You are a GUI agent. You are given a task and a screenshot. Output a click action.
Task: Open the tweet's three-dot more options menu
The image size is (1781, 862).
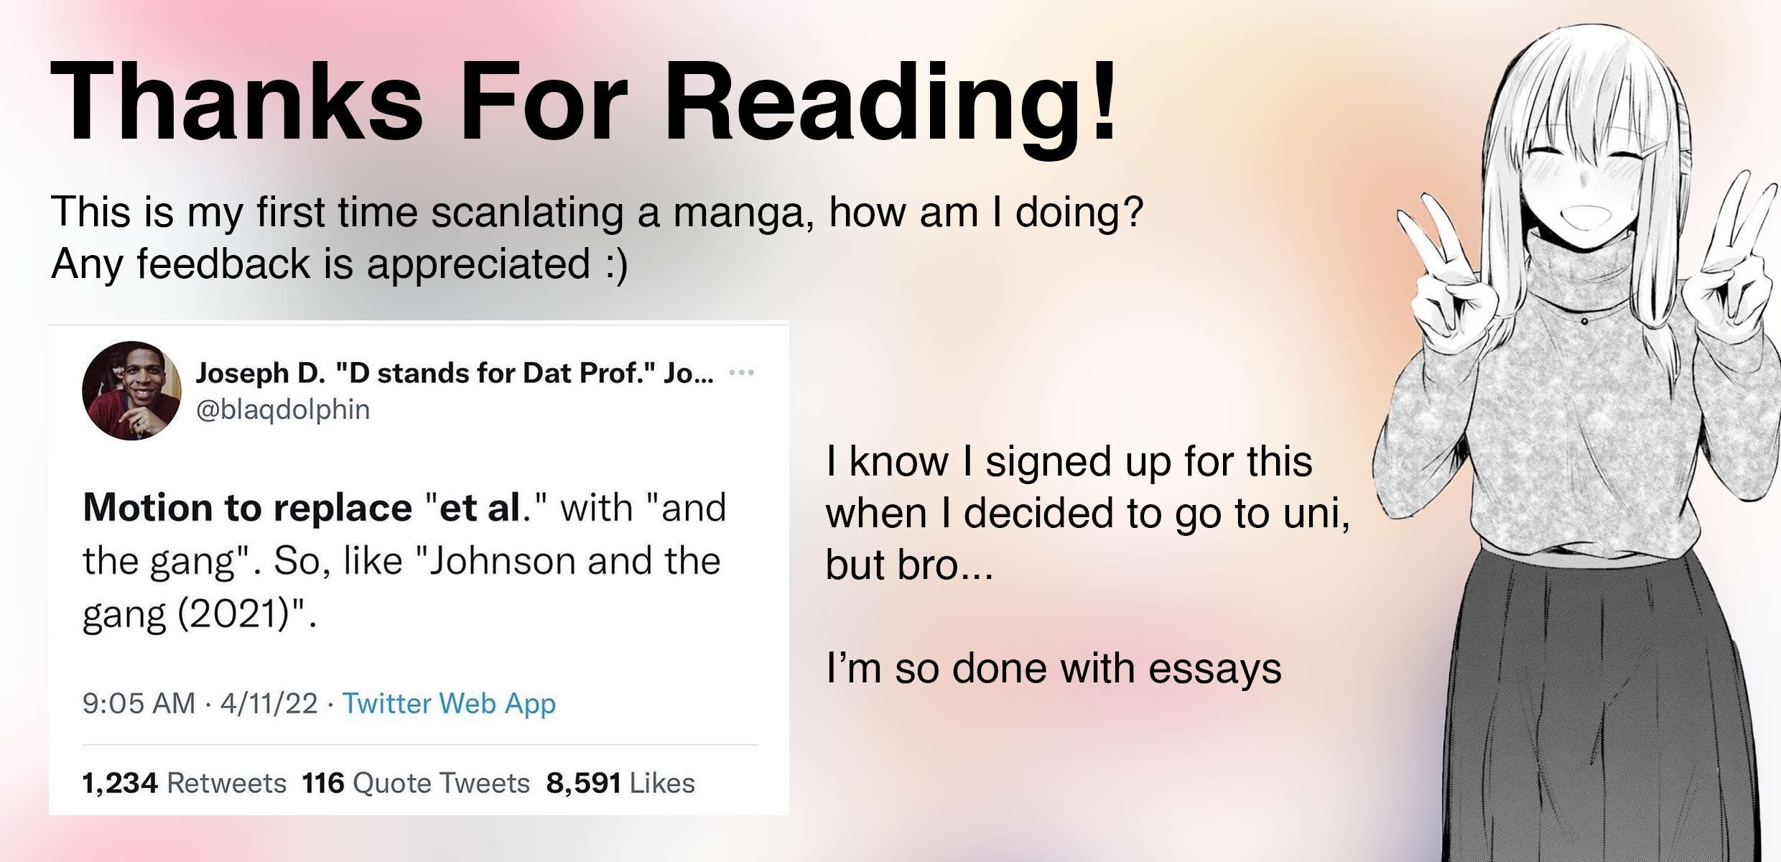(x=741, y=373)
